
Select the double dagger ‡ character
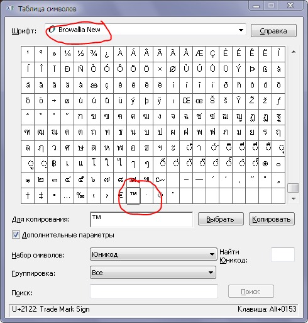pos(41,196)
